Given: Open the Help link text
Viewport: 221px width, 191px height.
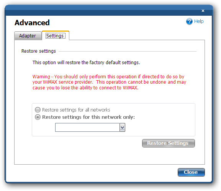Looking at the screenshot, I should click(199, 21).
